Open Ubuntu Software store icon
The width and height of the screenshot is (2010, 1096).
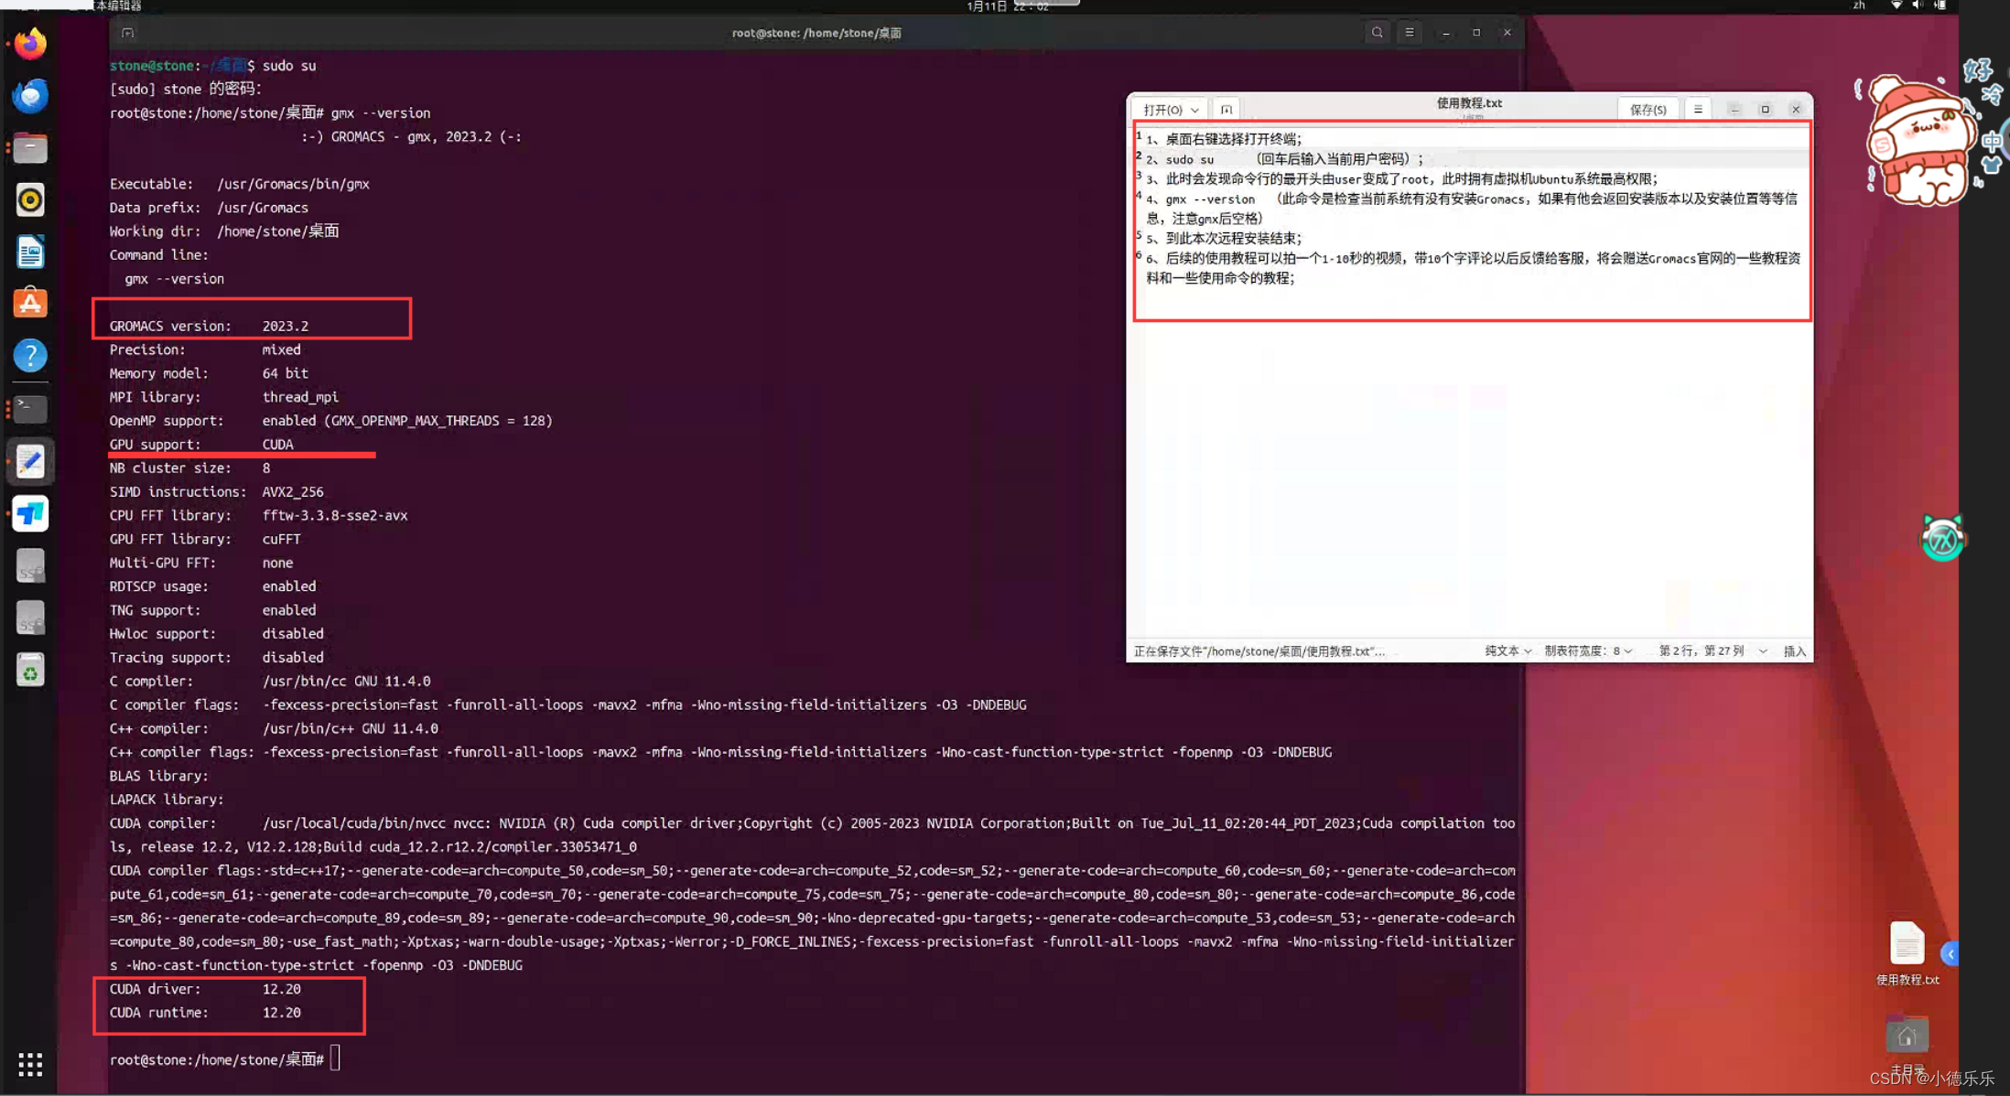[x=30, y=304]
